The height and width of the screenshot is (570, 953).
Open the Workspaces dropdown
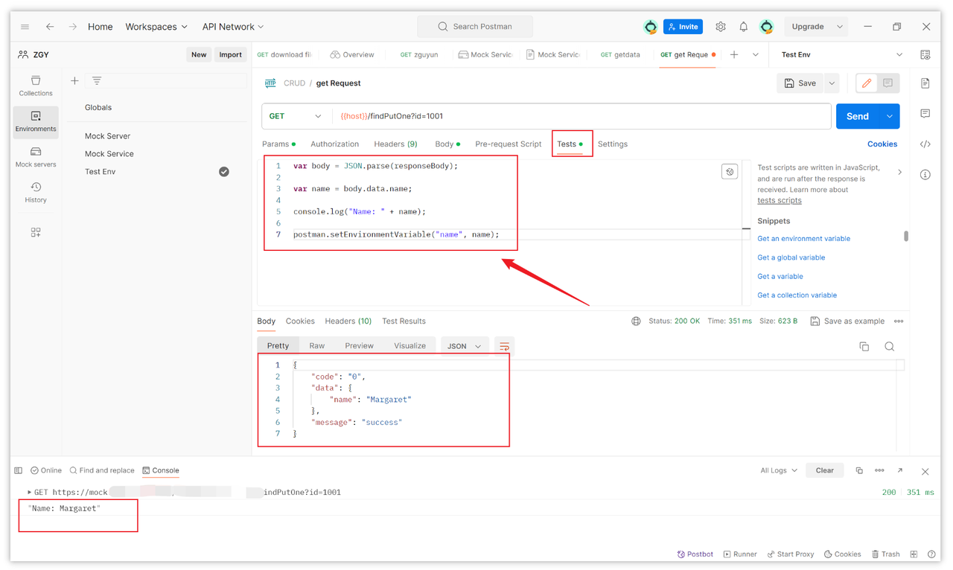click(x=156, y=27)
